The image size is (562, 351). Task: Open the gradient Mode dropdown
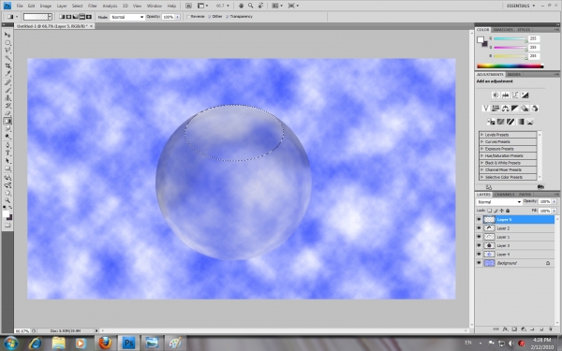pyautogui.click(x=127, y=17)
